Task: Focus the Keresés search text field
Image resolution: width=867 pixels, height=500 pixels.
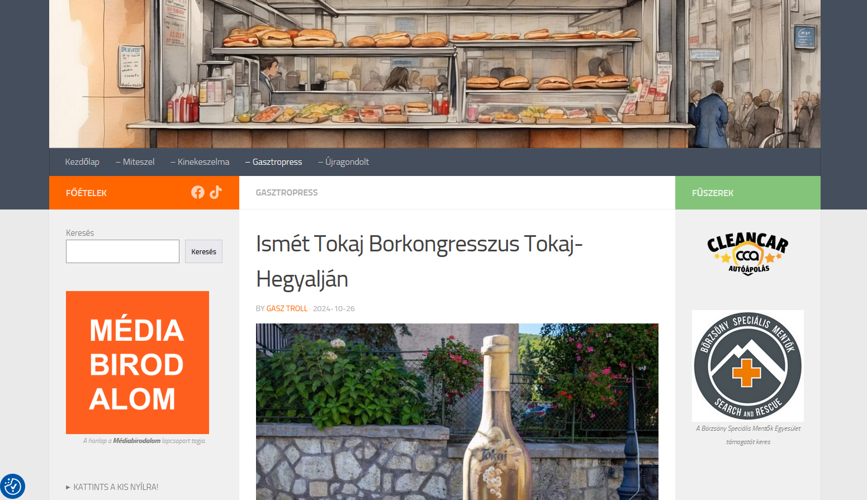Action: pos(122,251)
